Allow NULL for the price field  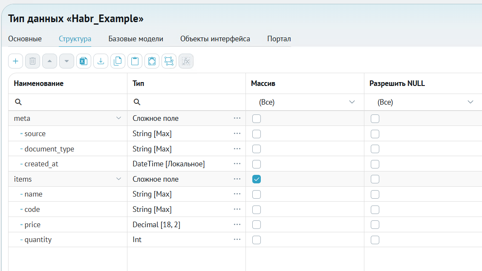point(375,225)
